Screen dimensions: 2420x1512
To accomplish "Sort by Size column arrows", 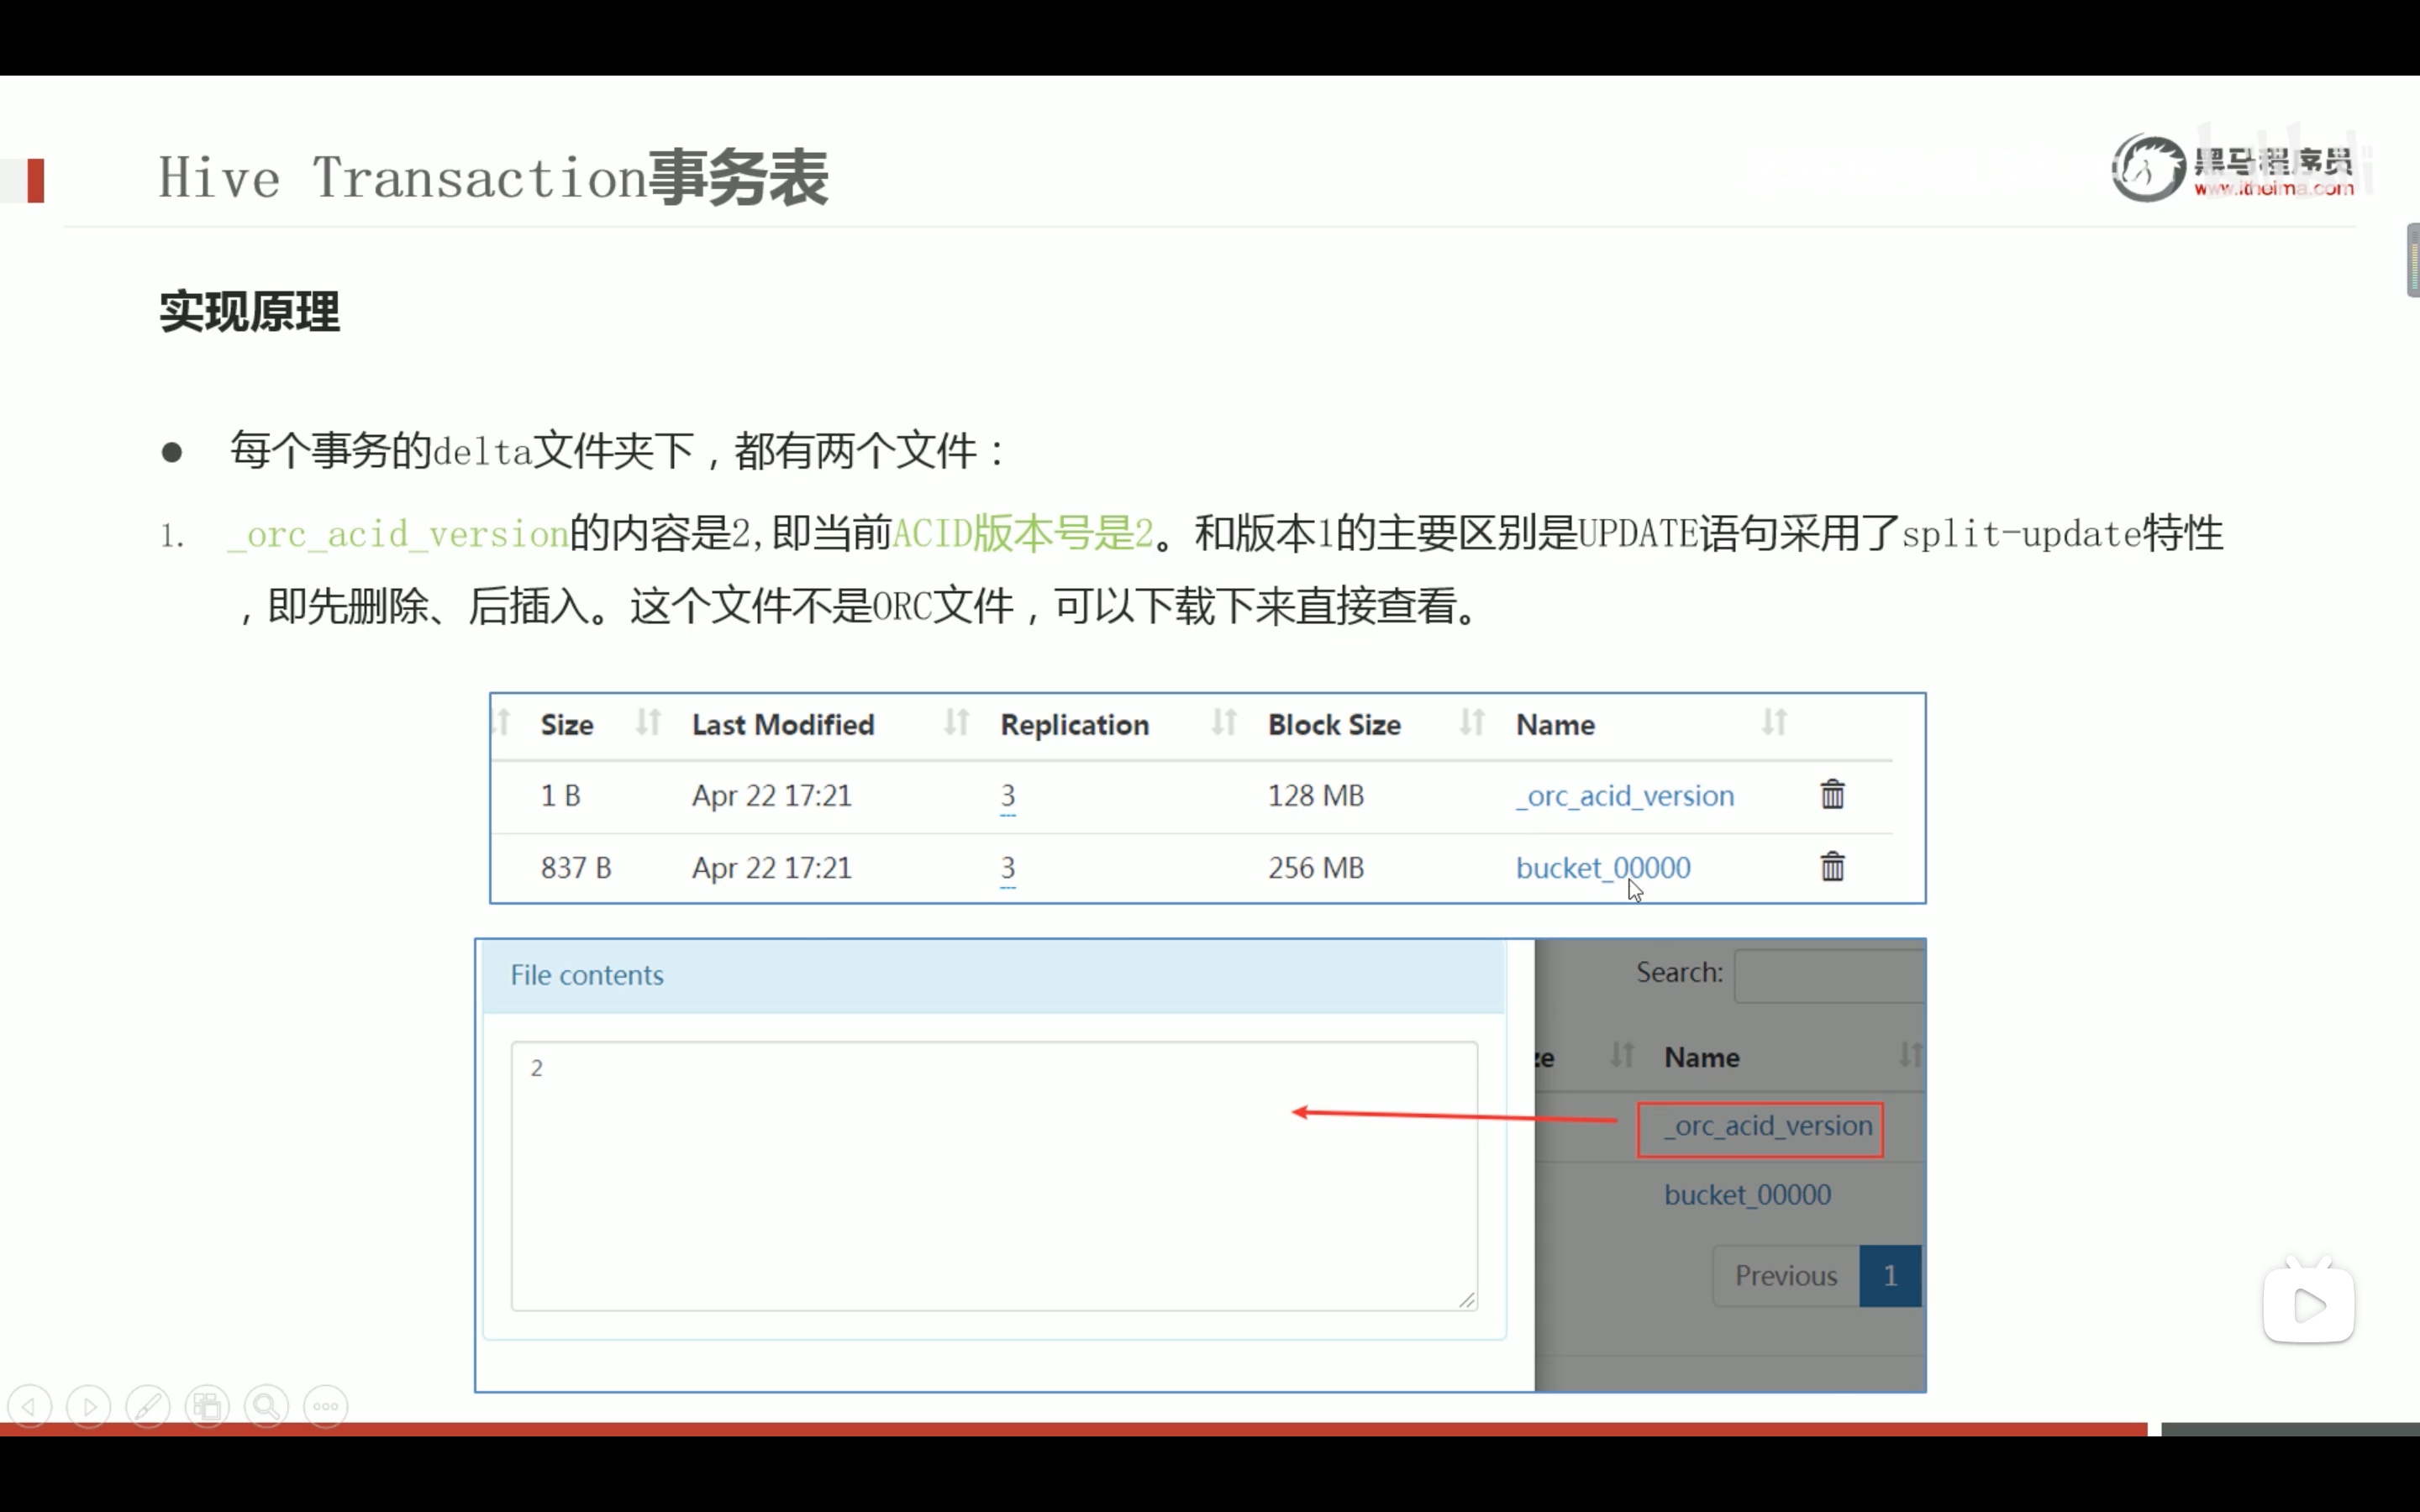I will click(648, 722).
